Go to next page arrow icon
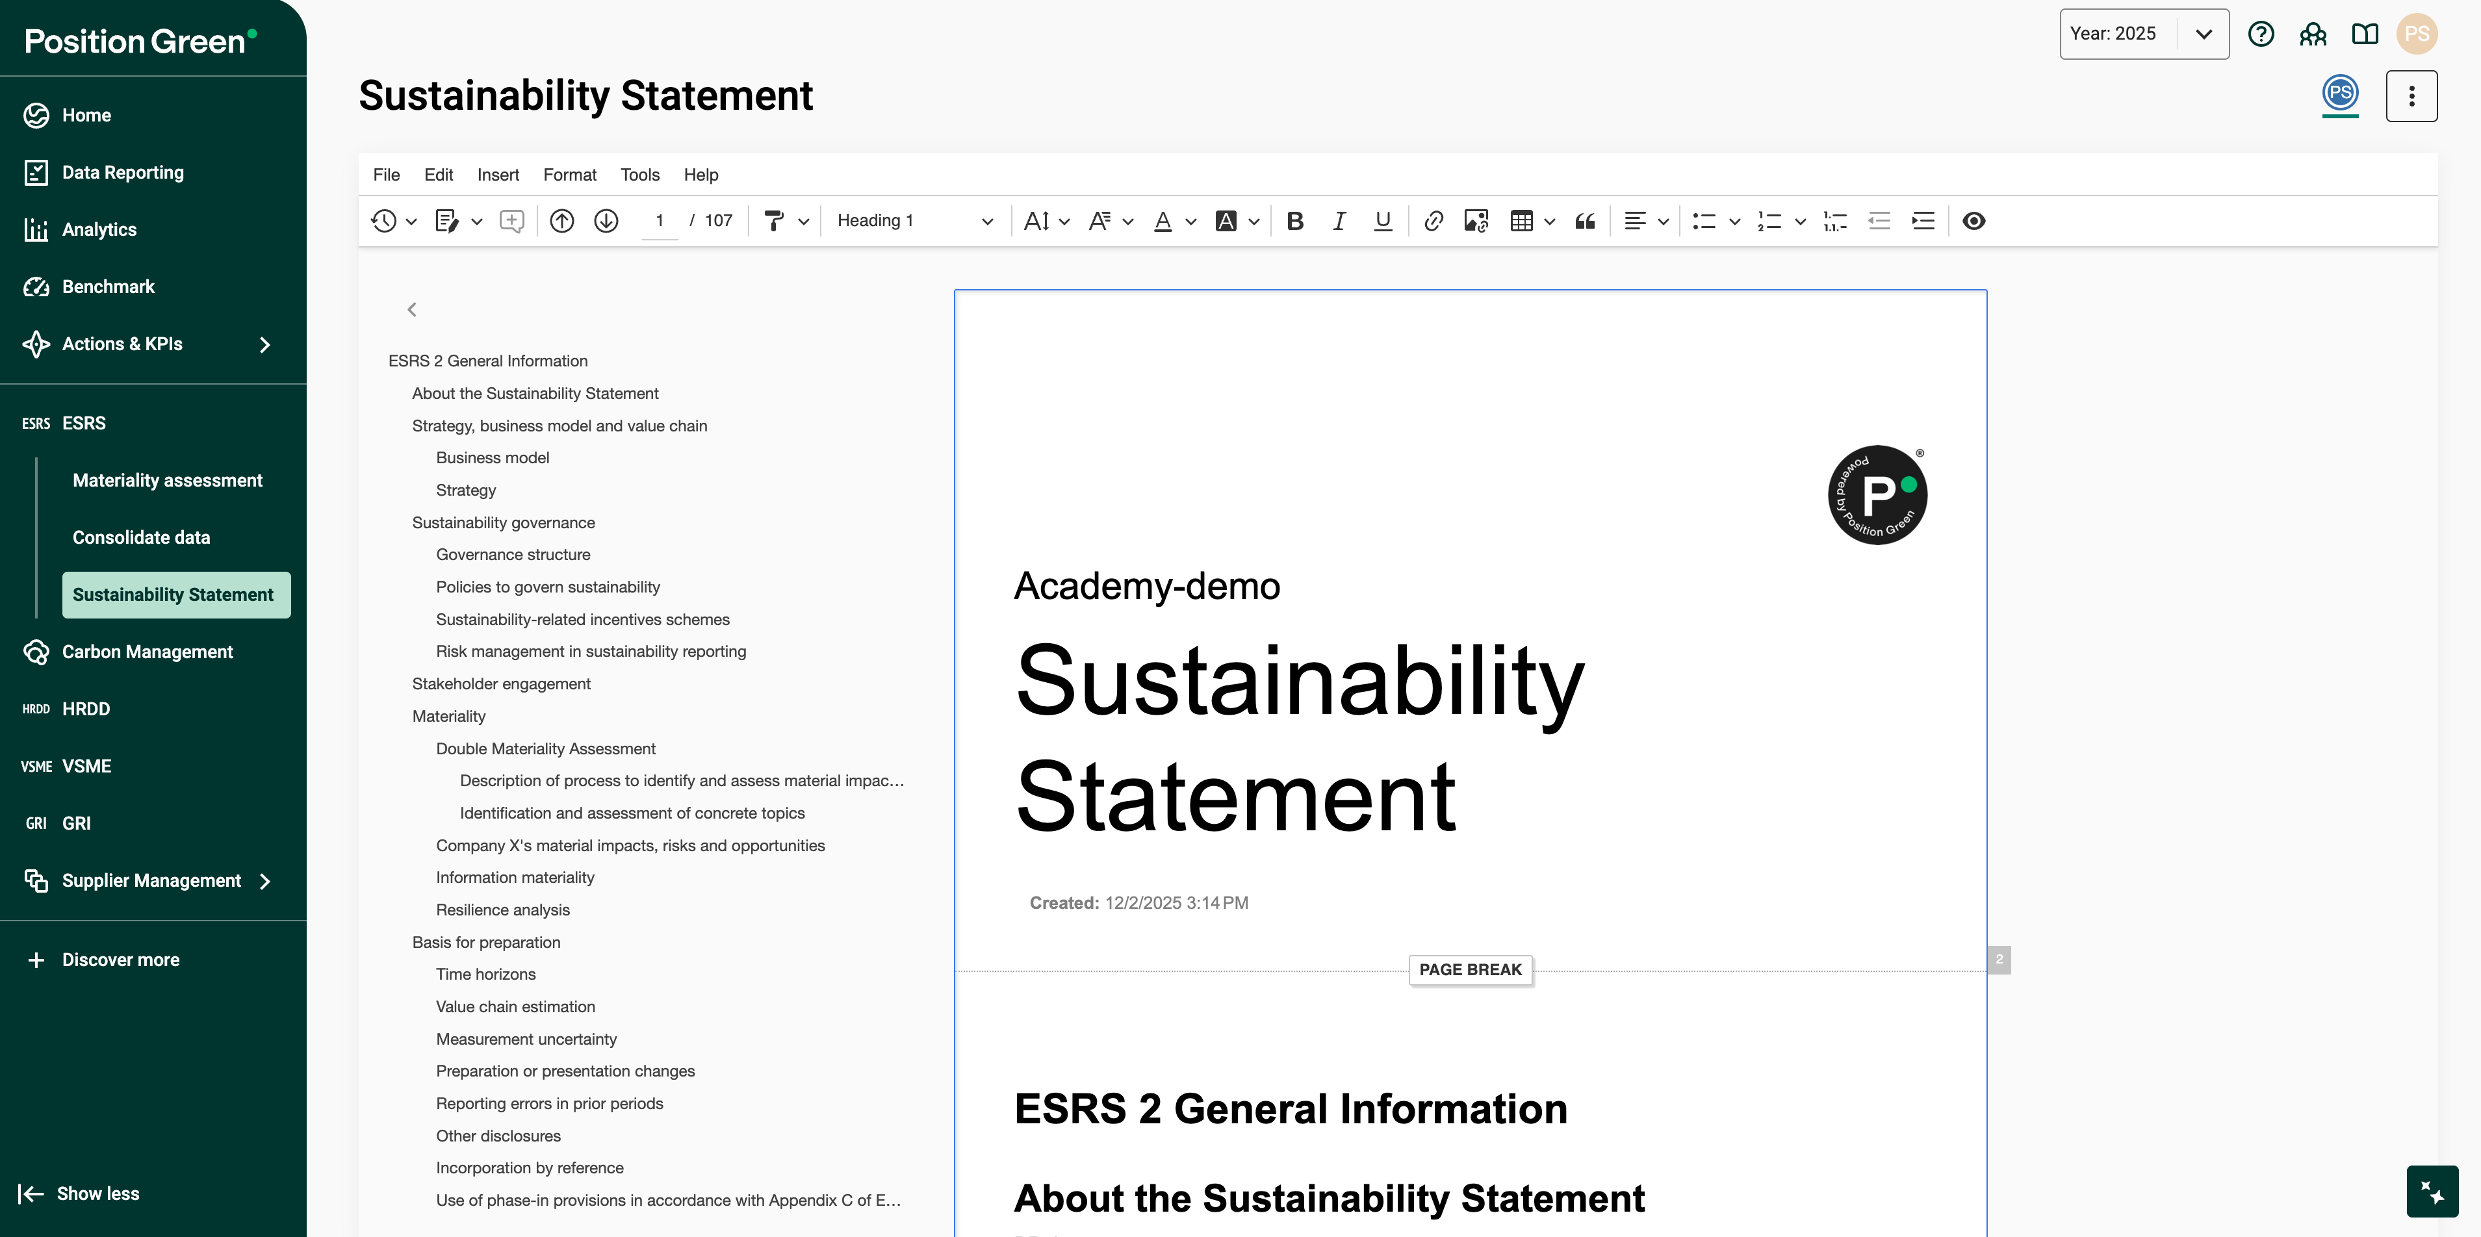2481x1237 pixels. click(x=606, y=220)
